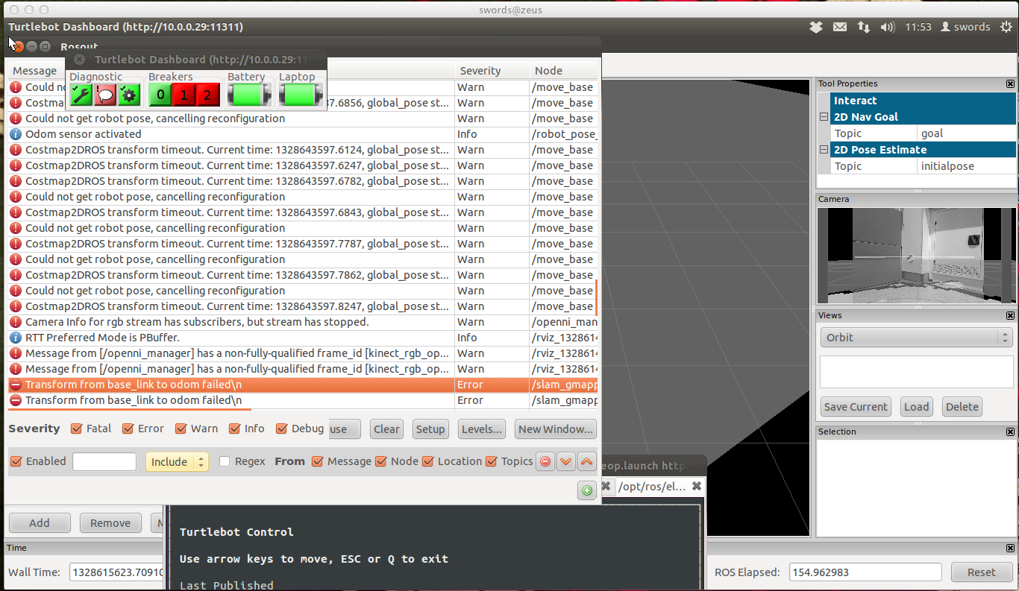1019x591 pixels.
Task: Collapse the 2D Nav Goal property group
Action: coord(824,117)
